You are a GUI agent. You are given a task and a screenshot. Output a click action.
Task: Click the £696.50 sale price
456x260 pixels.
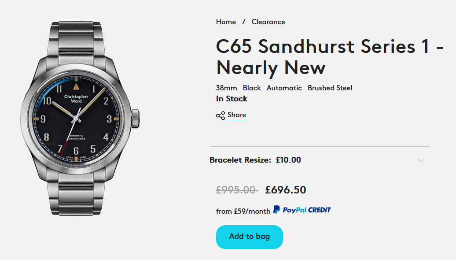[285, 190]
